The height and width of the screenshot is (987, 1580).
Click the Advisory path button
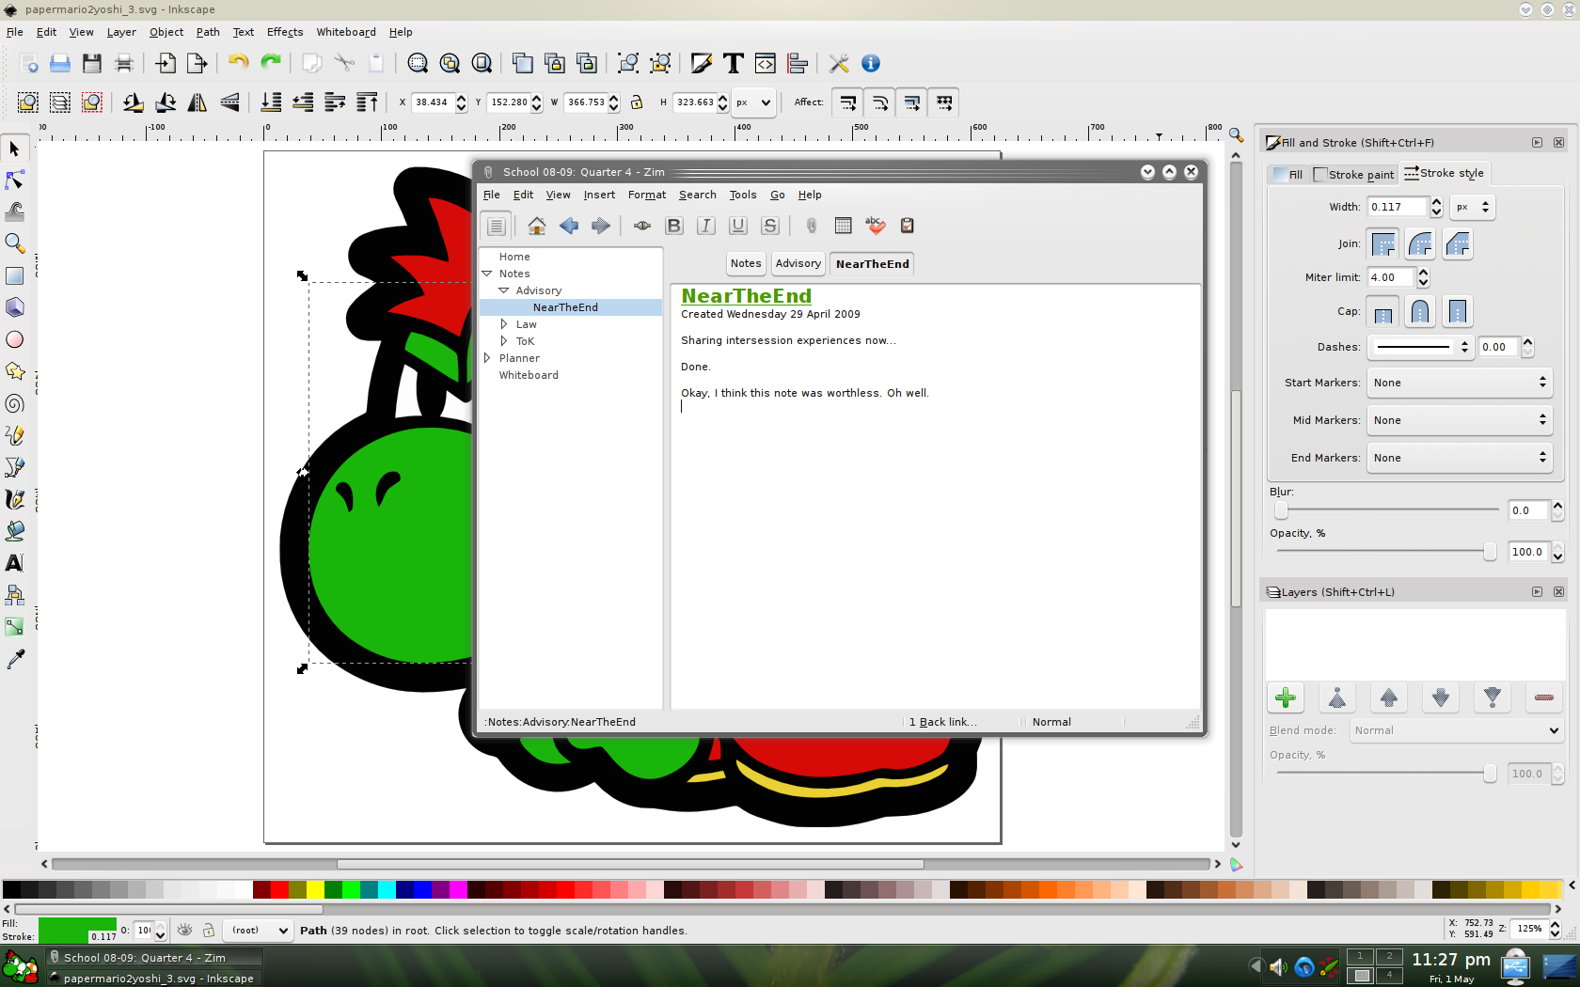tap(798, 264)
